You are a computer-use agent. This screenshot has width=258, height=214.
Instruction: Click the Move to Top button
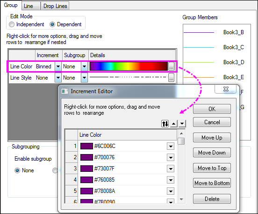tap(212, 168)
